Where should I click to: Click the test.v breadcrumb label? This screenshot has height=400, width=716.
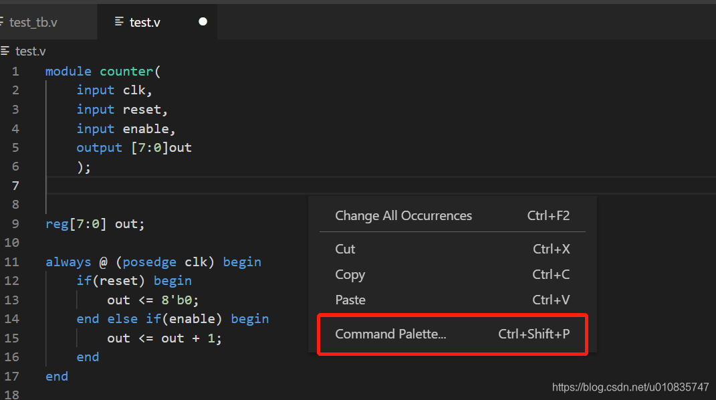tap(29, 51)
